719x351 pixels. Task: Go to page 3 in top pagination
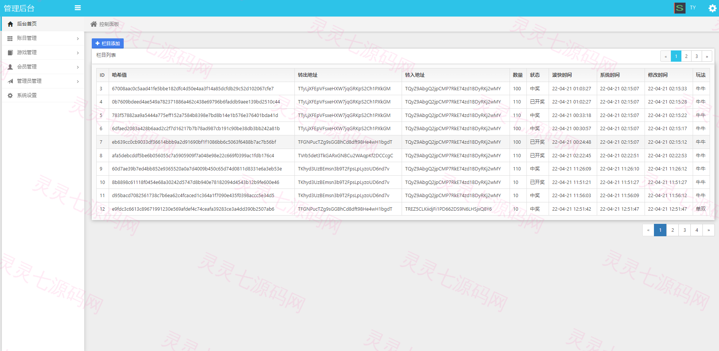coord(696,56)
